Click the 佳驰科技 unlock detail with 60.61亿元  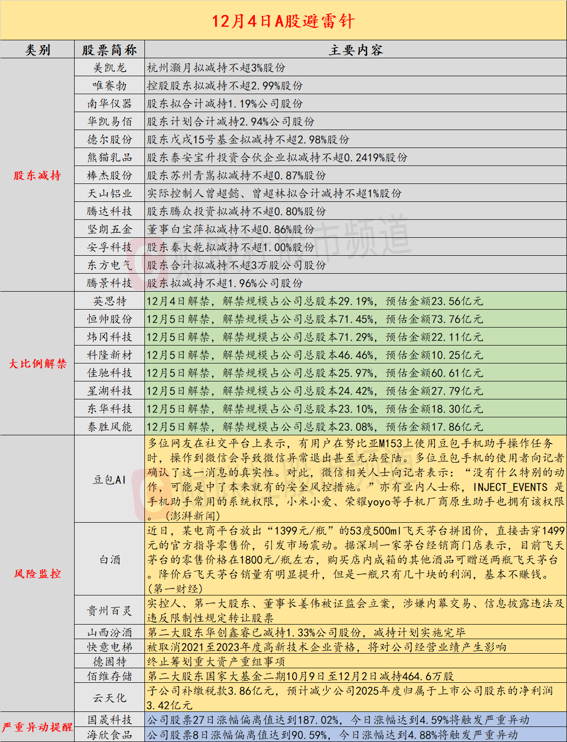pos(315,373)
